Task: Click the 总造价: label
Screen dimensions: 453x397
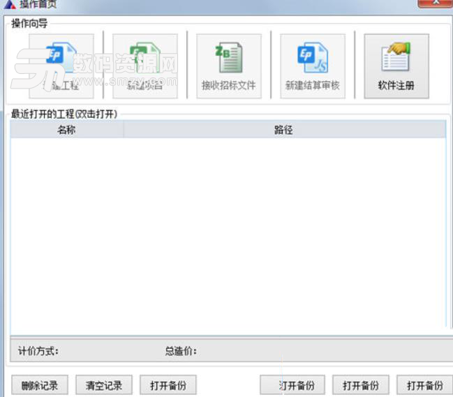Action: (181, 351)
